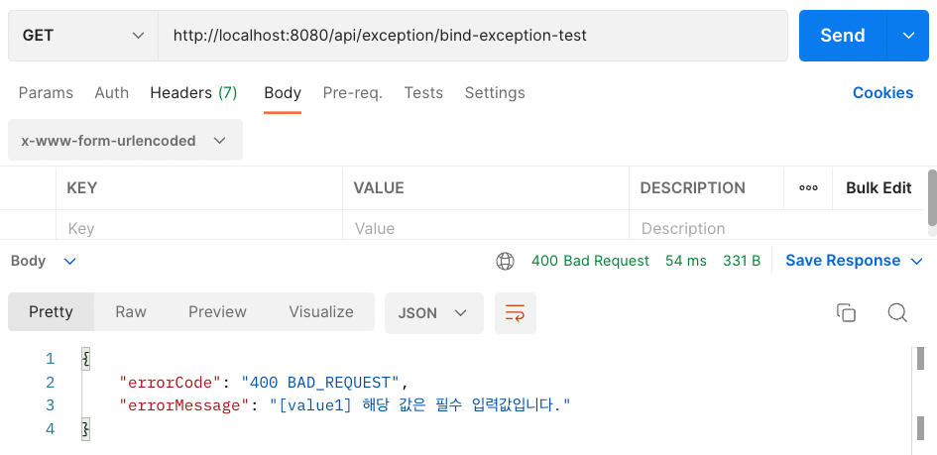The height and width of the screenshot is (455, 937).
Task: Click the globe network info icon
Action: [505, 261]
